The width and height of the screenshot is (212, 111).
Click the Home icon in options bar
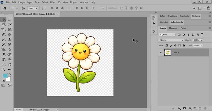[5, 8]
